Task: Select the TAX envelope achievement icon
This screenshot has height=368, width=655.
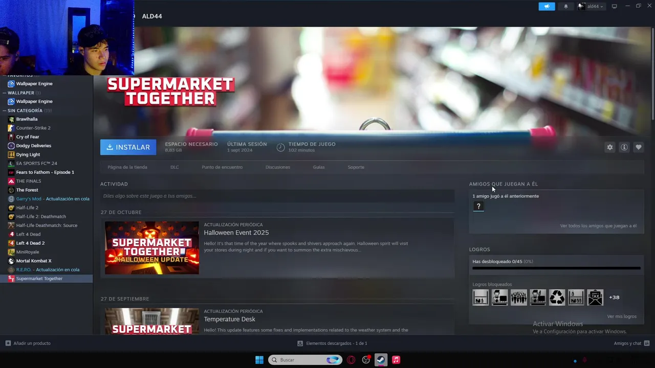Action: pos(595,297)
